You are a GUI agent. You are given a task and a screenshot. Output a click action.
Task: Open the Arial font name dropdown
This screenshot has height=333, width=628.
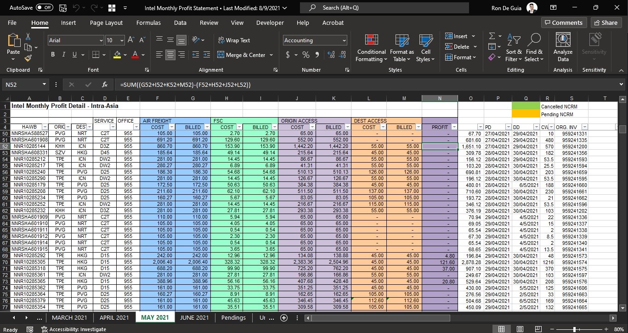(x=101, y=40)
